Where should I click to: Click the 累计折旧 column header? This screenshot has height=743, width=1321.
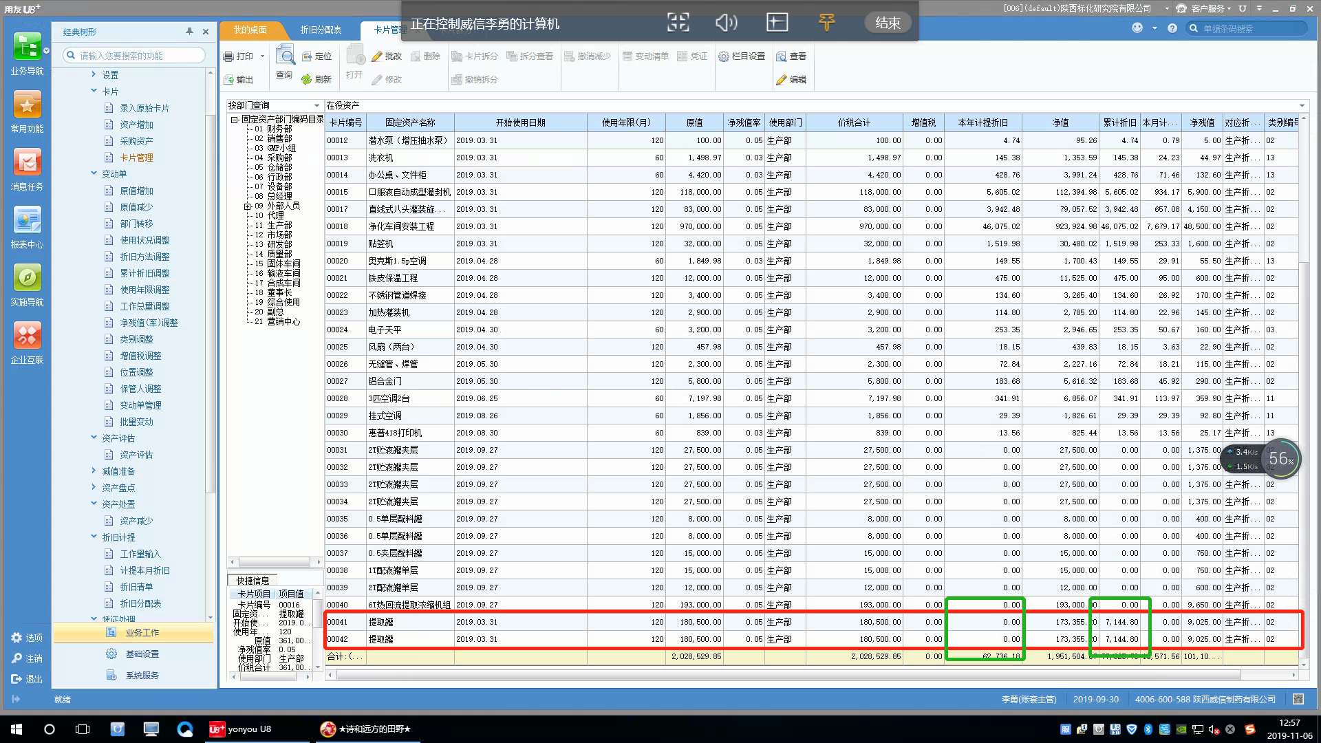[1119, 122]
